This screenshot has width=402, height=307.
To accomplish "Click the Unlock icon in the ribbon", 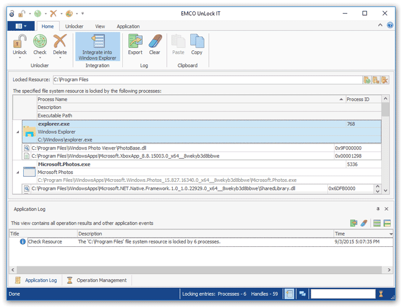I will coord(20,41).
